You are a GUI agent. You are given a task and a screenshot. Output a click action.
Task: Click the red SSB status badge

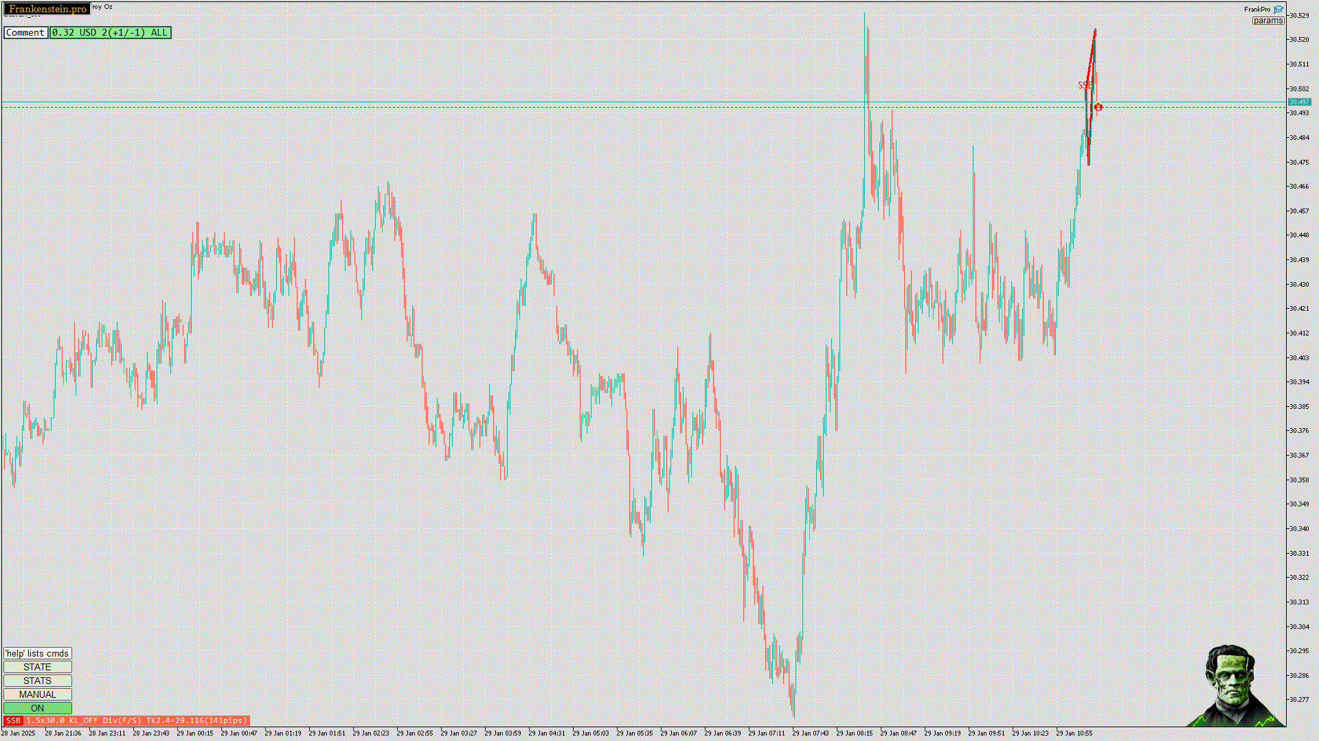13,720
